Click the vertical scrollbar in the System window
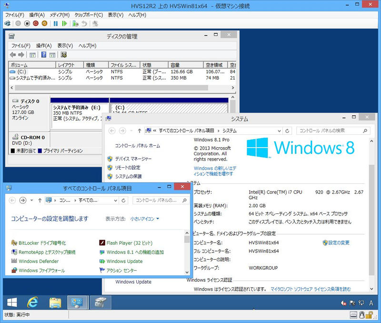Viewport: 381px width, 323px height. (371, 220)
